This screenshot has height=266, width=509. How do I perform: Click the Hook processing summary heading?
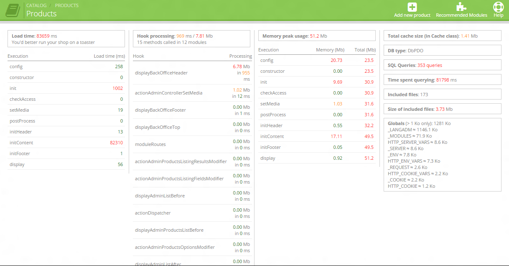tap(175, 36)
